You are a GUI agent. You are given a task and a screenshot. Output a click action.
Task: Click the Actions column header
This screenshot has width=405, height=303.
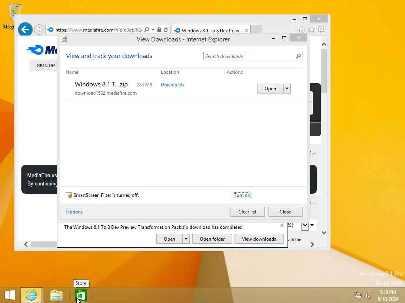(x=235, y=72)
